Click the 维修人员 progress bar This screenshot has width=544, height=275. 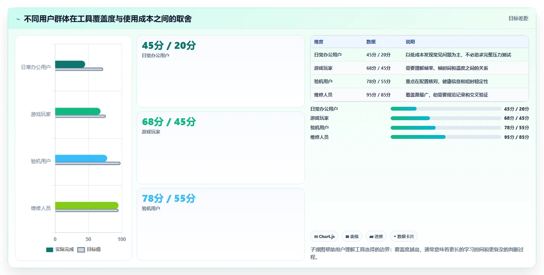446,137
